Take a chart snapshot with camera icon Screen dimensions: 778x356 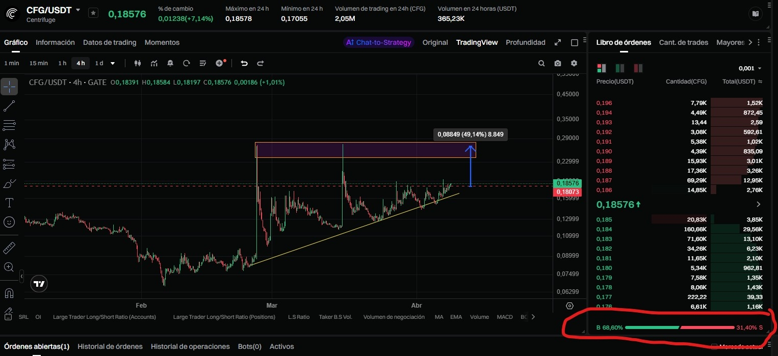point(558,63)
